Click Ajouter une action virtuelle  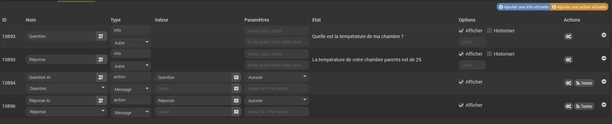tap(579, 7)
